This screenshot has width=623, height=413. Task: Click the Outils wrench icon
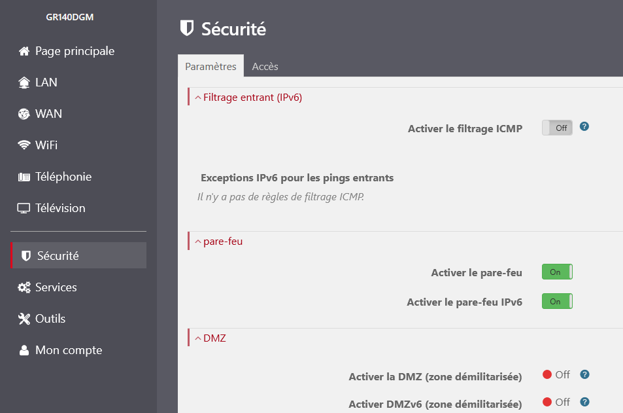(24, 319)
